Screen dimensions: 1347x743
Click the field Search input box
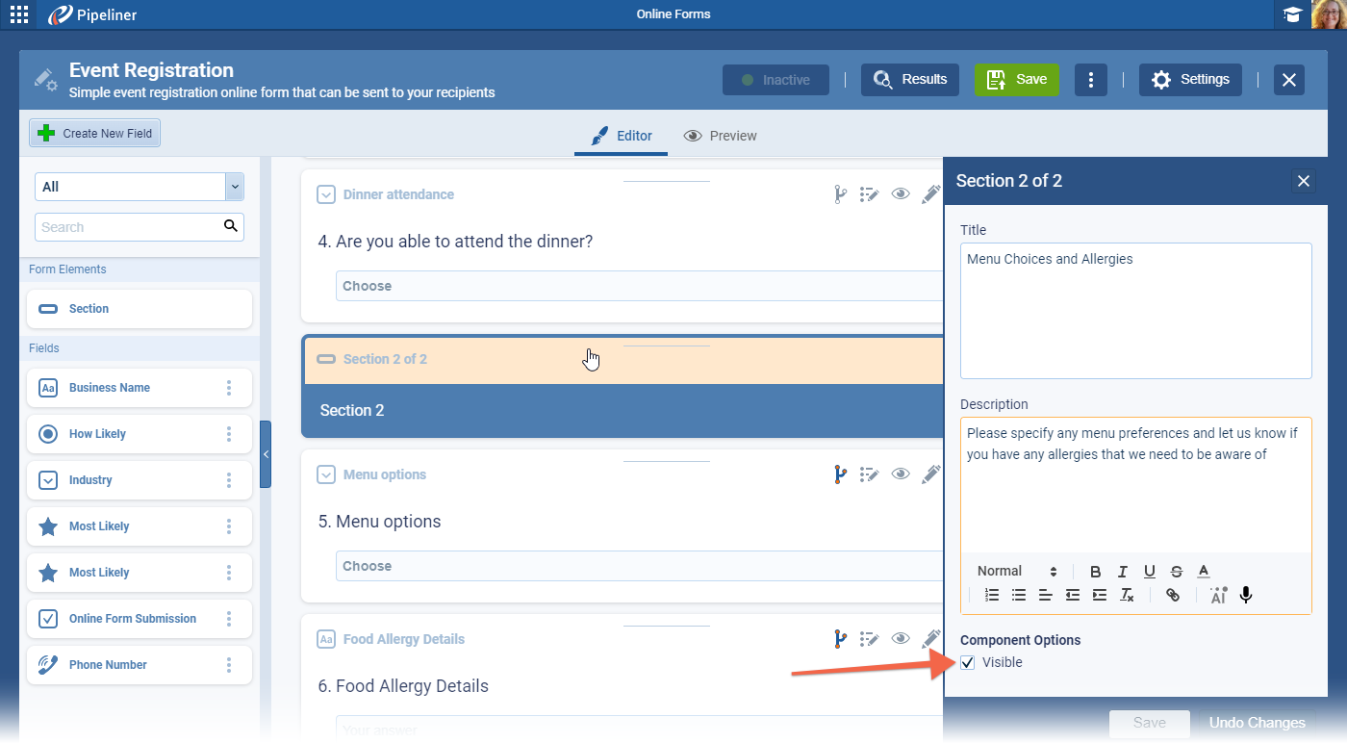[x=129, y=227]
